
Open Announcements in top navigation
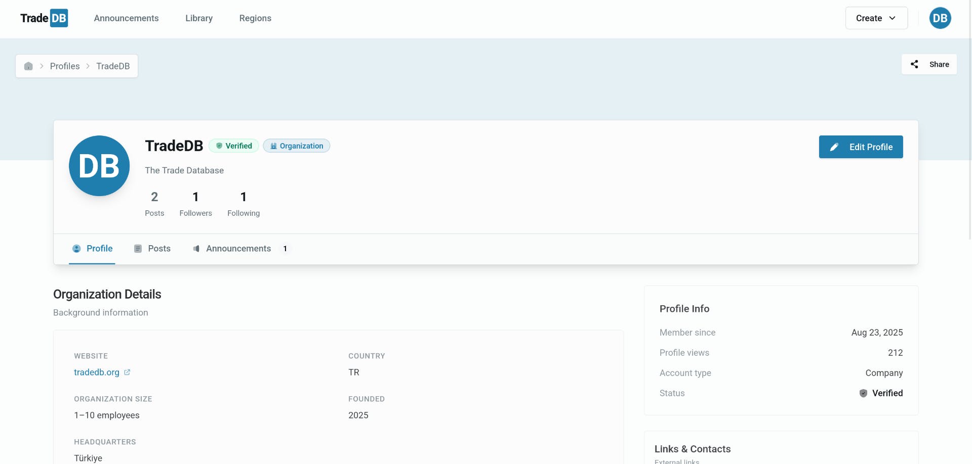point(126,18)
